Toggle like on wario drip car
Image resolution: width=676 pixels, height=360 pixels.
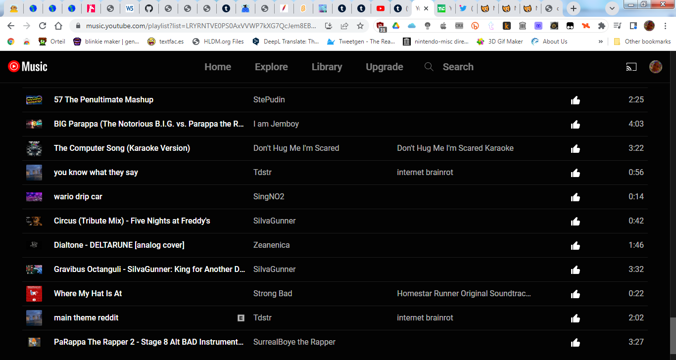coord(575,197)
